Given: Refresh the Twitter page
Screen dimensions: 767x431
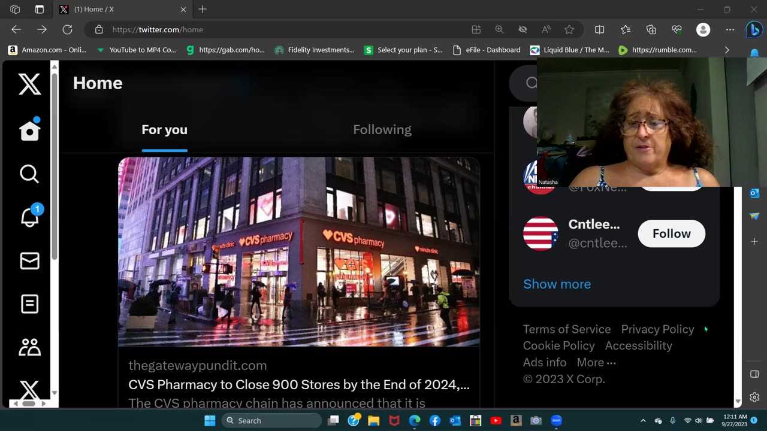Looking at the screenshot, I should coord(67,29).
